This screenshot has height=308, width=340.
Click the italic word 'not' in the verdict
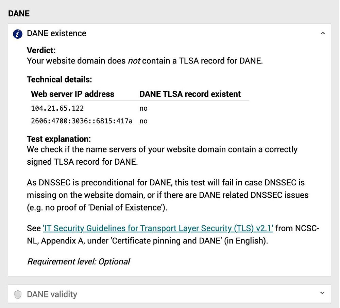click(134, 61)
